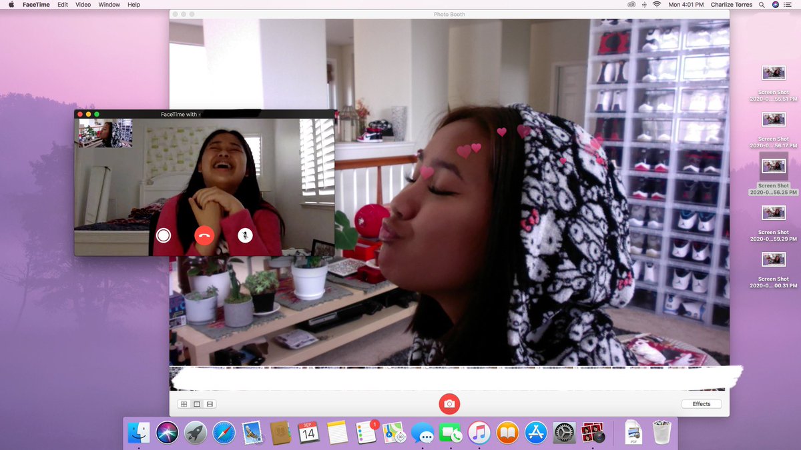The height and width of the screenshot is (450, 801).
Task: Select four-up photo mode in Photo Booth
Action: click(184, 404)
